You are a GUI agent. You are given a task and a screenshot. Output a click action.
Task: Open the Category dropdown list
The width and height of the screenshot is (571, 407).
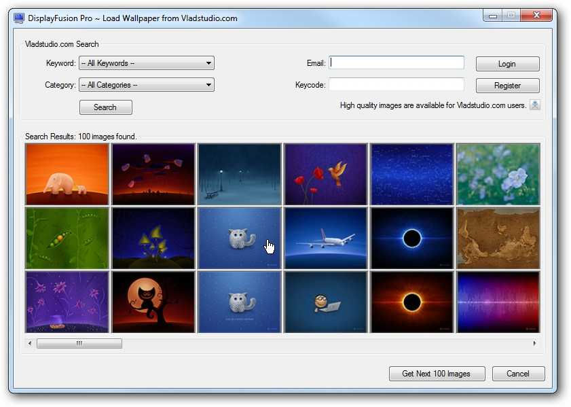click(147, 85)
